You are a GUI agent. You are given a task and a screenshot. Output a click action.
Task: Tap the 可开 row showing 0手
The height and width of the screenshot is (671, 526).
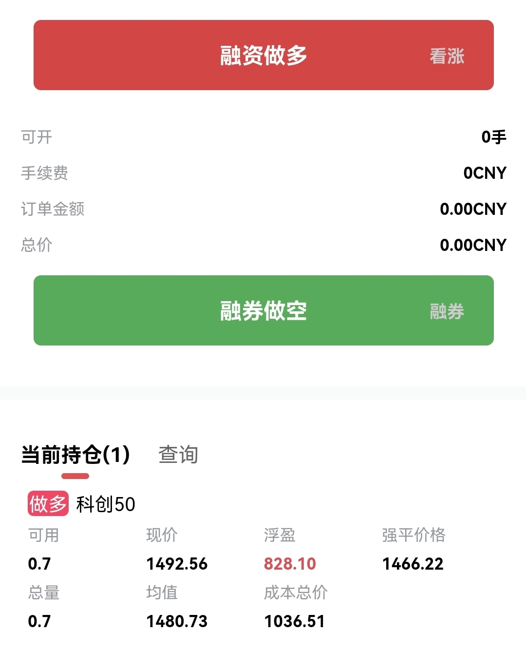click(x=263, y=137)
